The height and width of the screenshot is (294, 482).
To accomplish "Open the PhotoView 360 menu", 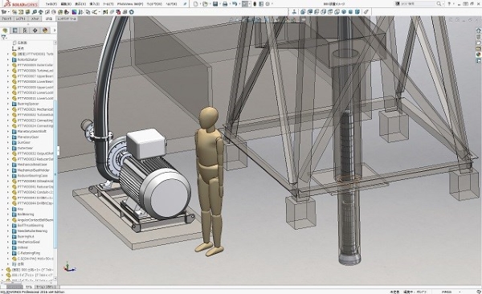I will pos(130,4).
